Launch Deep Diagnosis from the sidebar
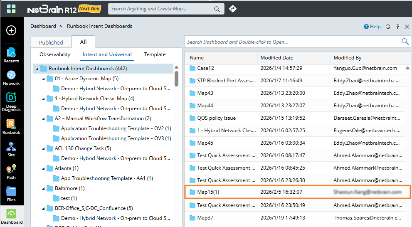This screenshot has width=412, height=227. point(11,102)
